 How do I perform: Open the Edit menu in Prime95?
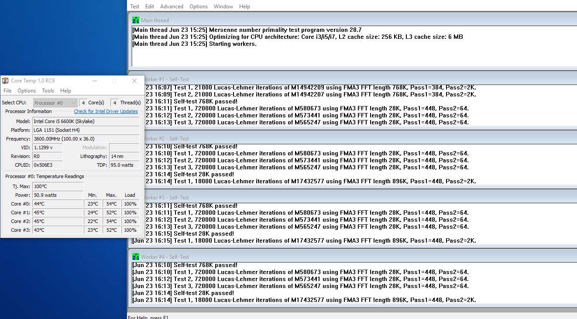(x=150, y=7)
